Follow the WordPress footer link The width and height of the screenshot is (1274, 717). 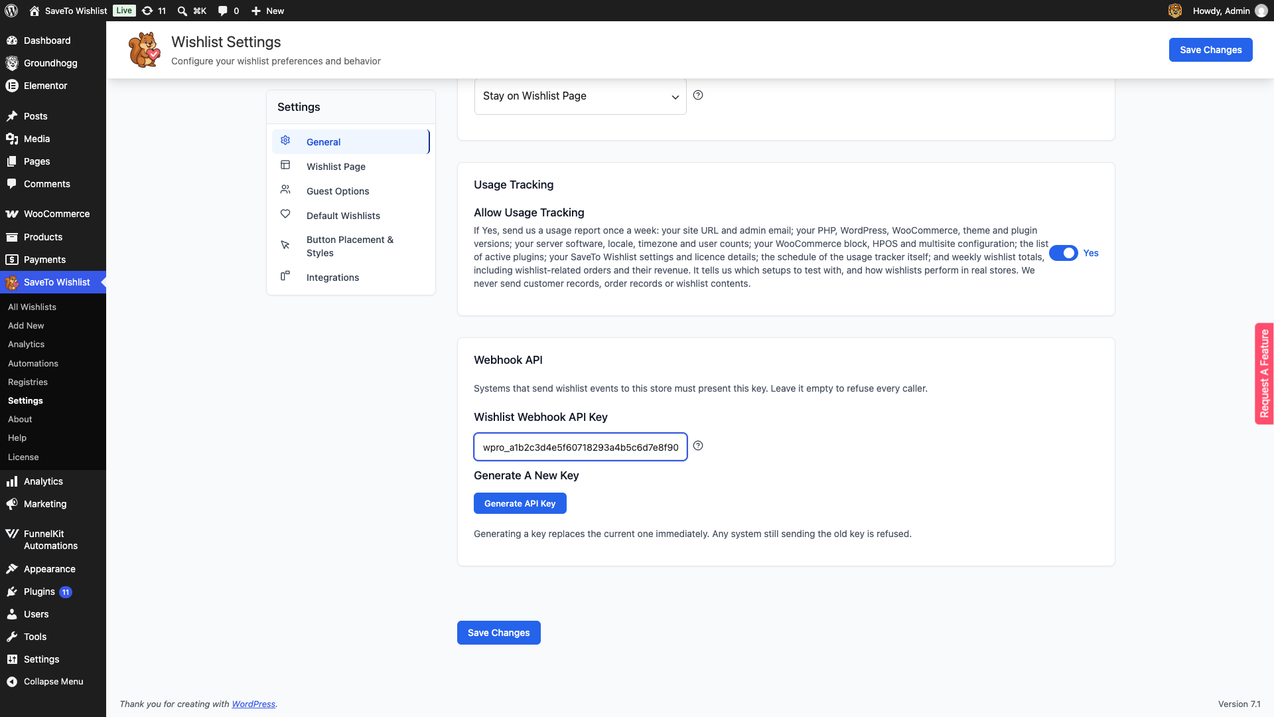(253, 704)
